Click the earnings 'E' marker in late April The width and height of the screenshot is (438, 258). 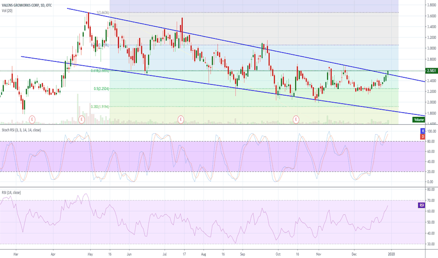(81, 120)
